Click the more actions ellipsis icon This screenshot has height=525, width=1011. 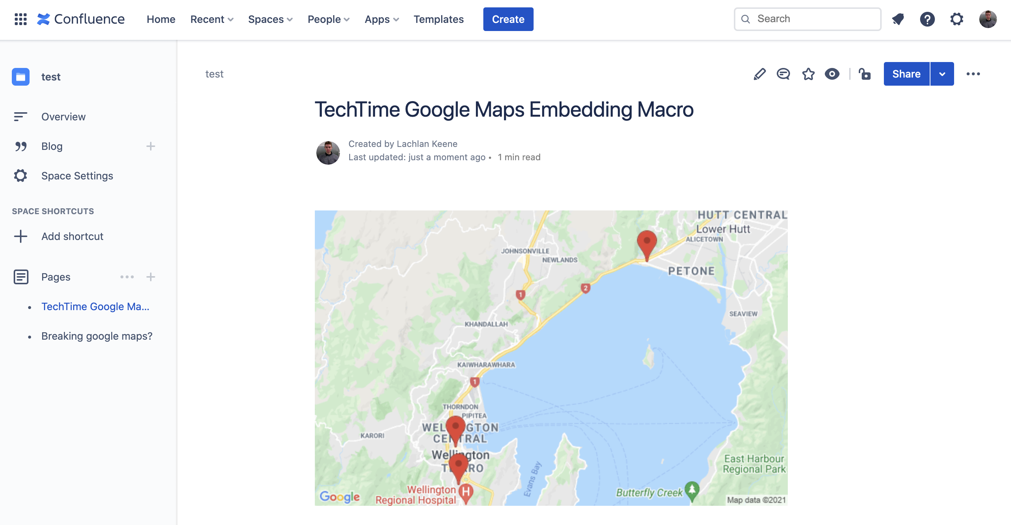[x=973, y=74]
